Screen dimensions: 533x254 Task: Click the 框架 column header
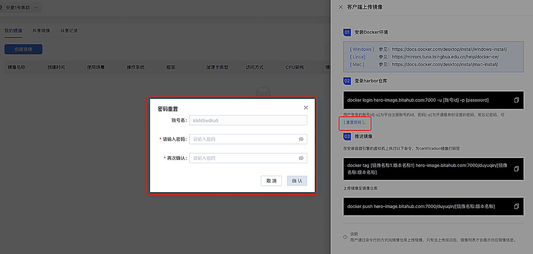[x=171, y=67]
